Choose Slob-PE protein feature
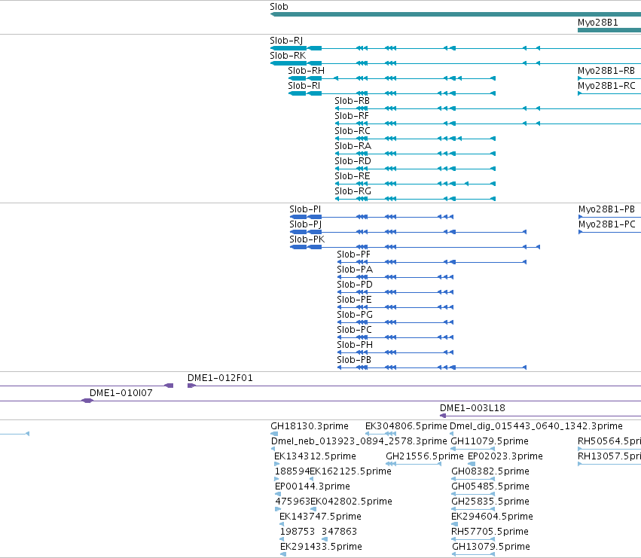 click(355, 300)
